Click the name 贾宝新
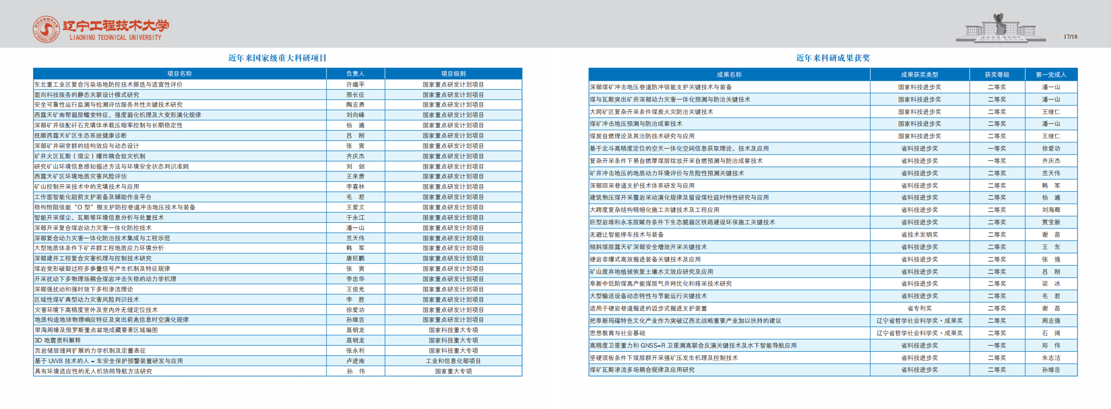The height and width of the screenshot is (409, 1111). coord(1051,222)
